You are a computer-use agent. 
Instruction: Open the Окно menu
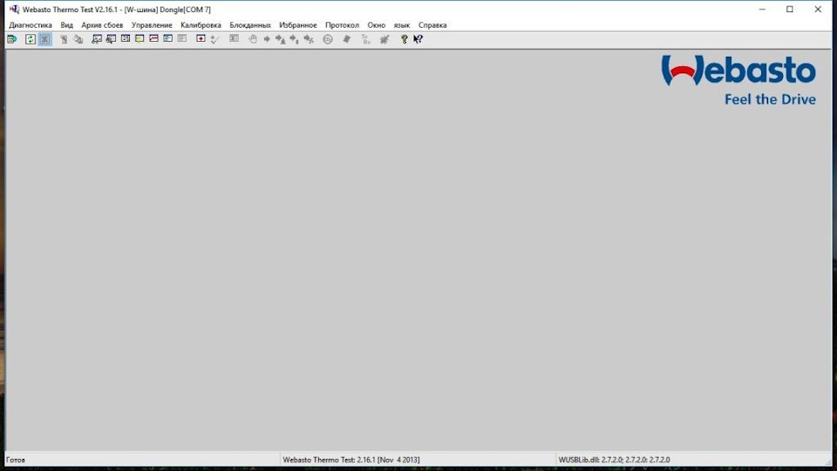click(377, 25)
